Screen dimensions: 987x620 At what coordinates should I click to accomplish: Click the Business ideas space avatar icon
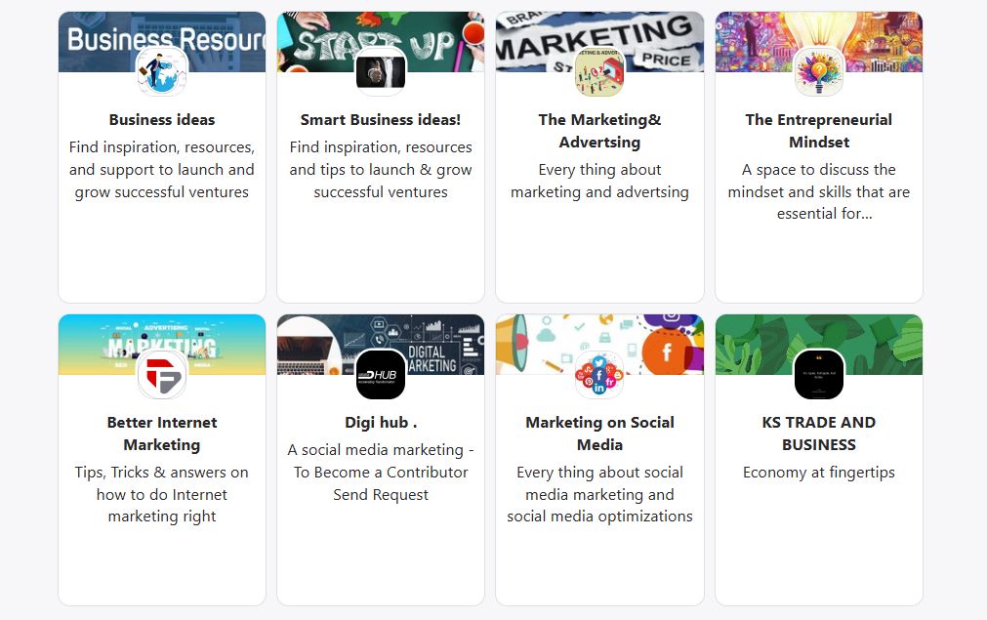point(162,71)
